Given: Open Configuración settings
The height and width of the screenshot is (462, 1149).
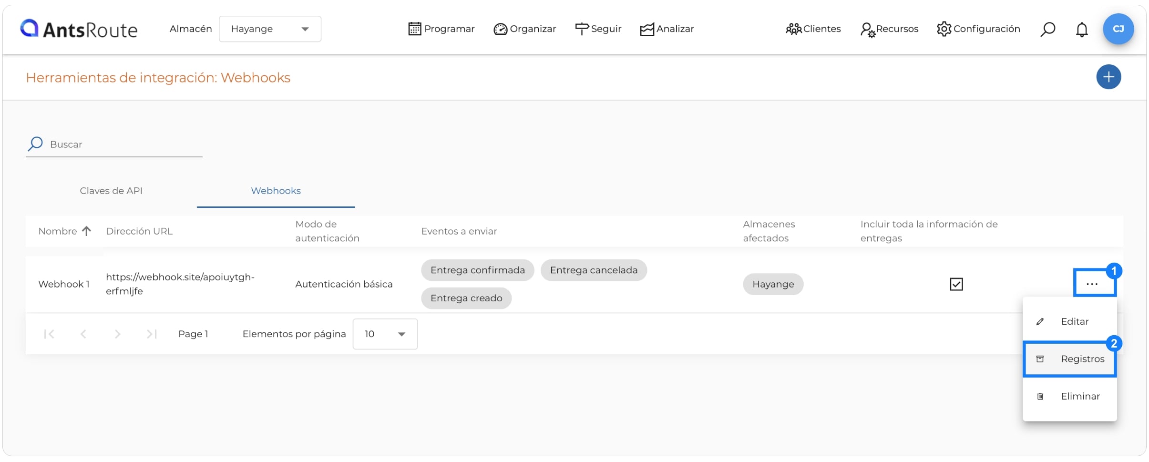Looking at the screenshot, I should pyautogui.click(x=978, y=29).
